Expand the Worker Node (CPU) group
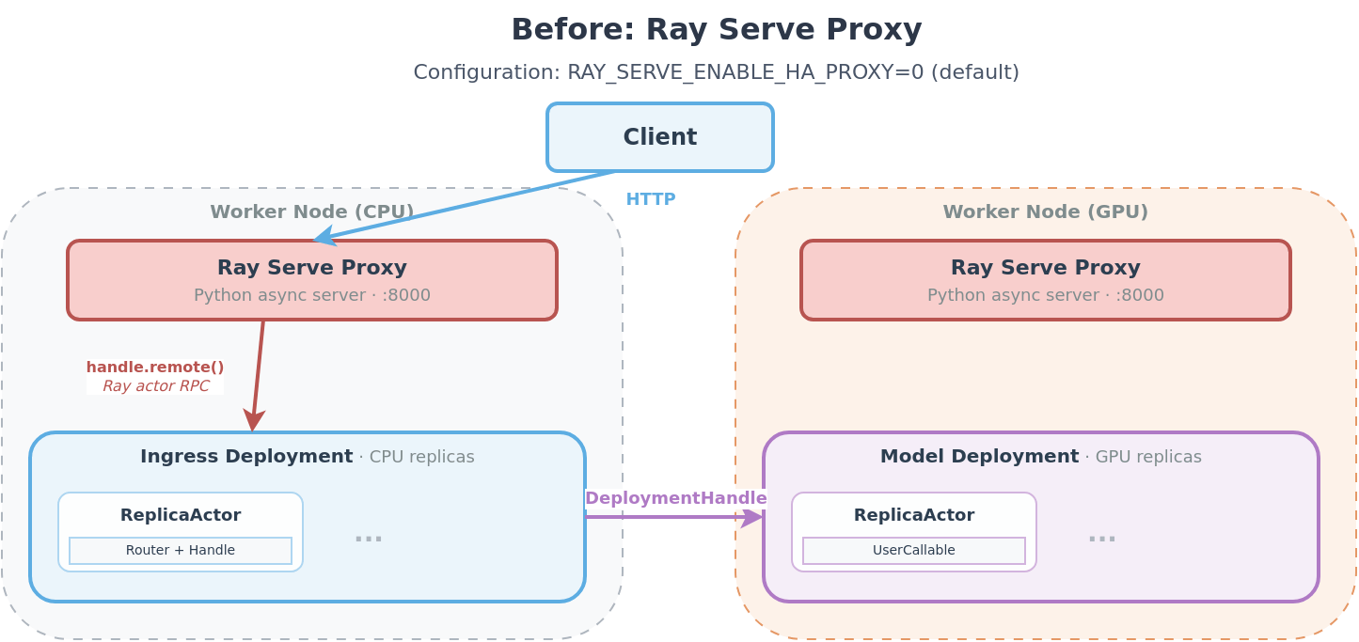Screen dimensions: 1359x642 pyautogui.click(x=314, y=211)
